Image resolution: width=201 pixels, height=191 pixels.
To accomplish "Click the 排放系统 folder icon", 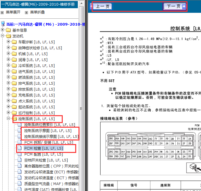I will tap(14, 89).
